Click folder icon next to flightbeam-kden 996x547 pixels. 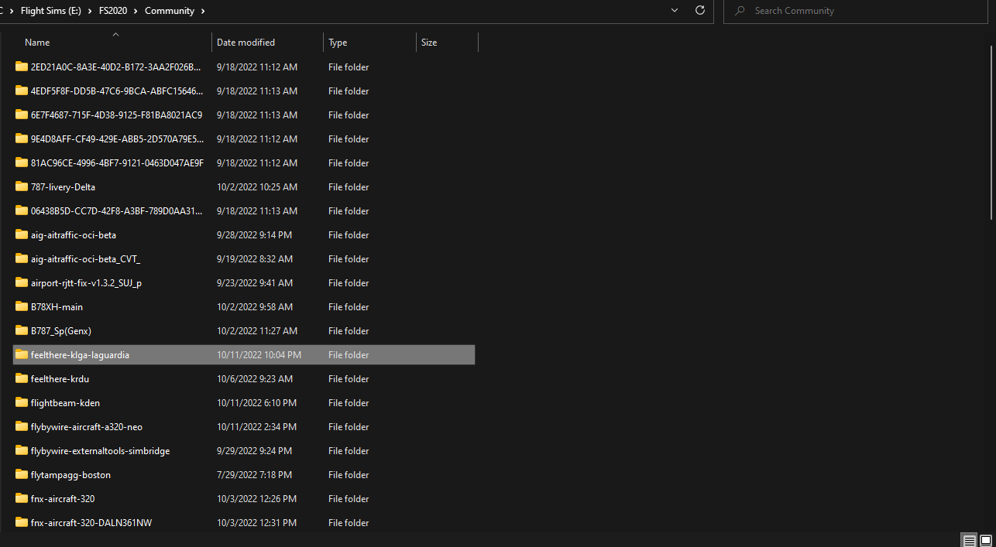pos(22,402)
